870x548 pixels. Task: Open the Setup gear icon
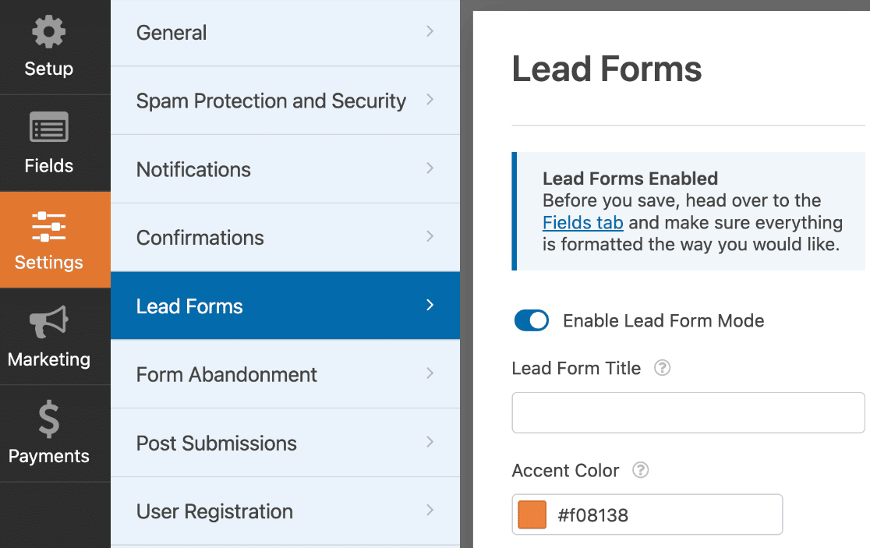coord(48,34)
